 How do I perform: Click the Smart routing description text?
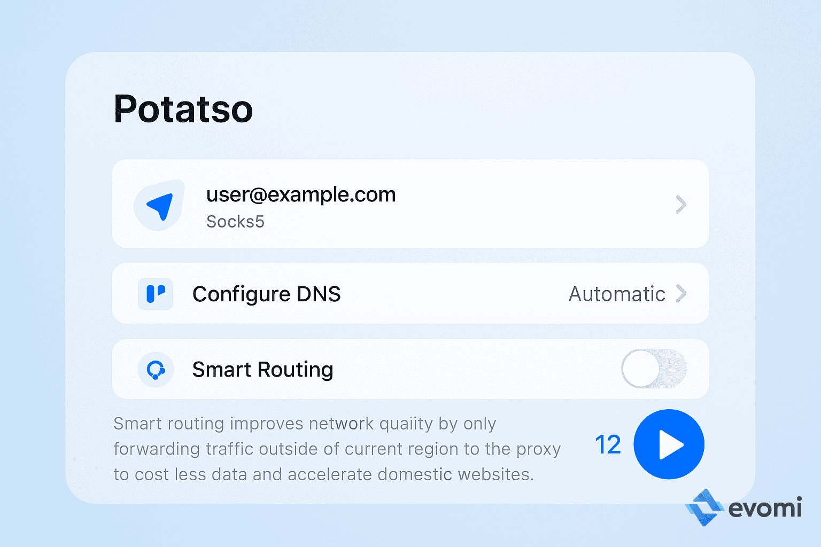pyautogui.click(x=337, y=449)
